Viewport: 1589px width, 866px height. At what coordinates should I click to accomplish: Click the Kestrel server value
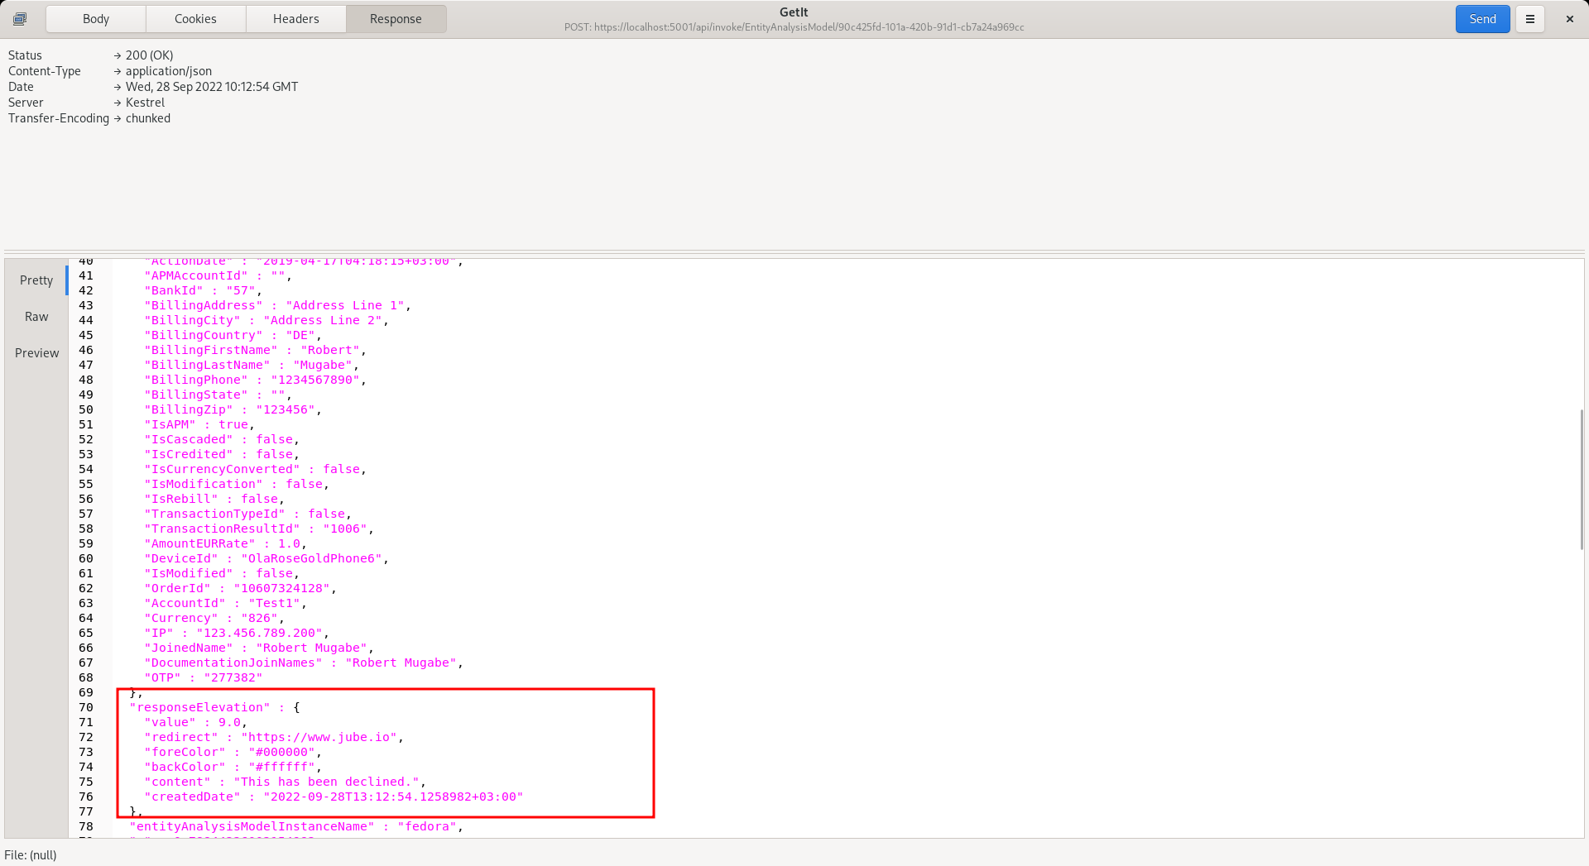click(145, 103)
